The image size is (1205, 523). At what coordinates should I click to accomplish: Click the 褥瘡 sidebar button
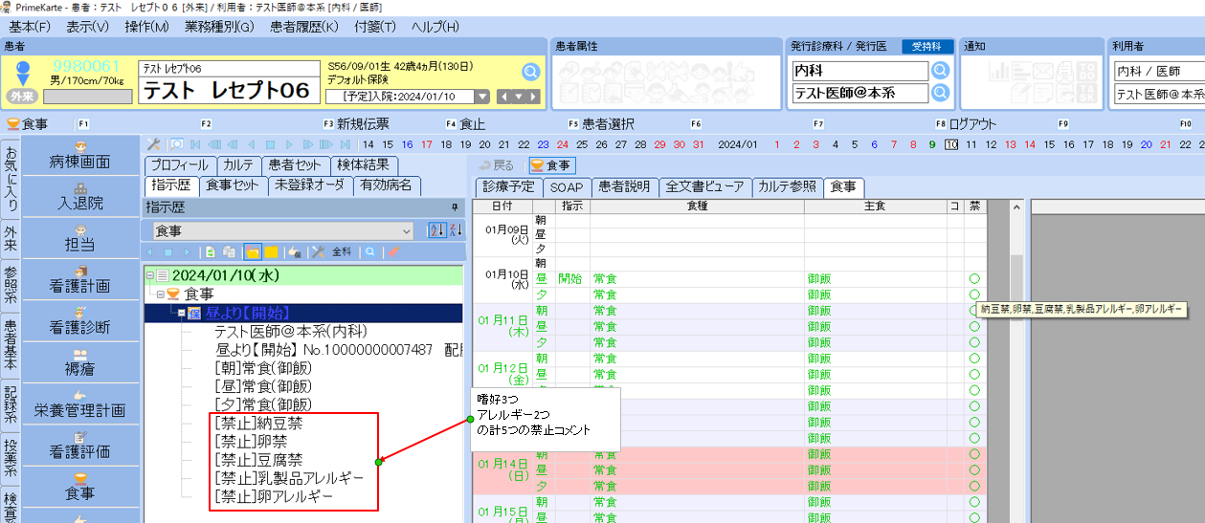(80, 361)
